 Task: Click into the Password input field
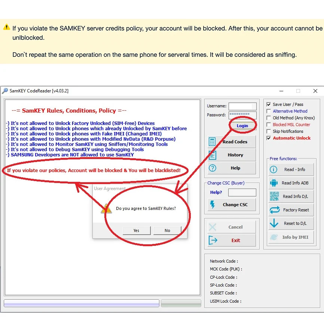242,115
